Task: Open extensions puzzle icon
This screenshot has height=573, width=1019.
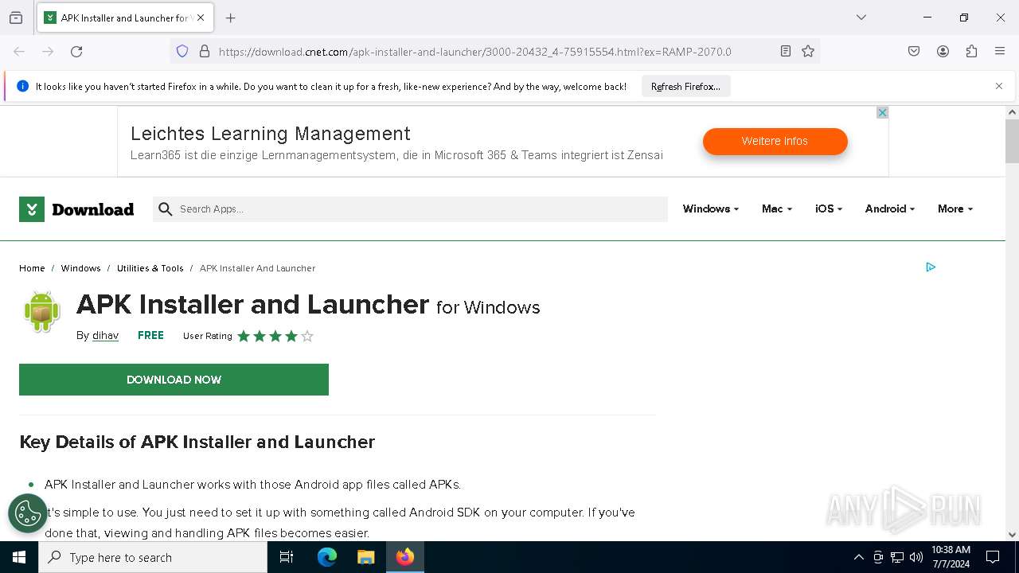Action: click(x=971, y=52)
